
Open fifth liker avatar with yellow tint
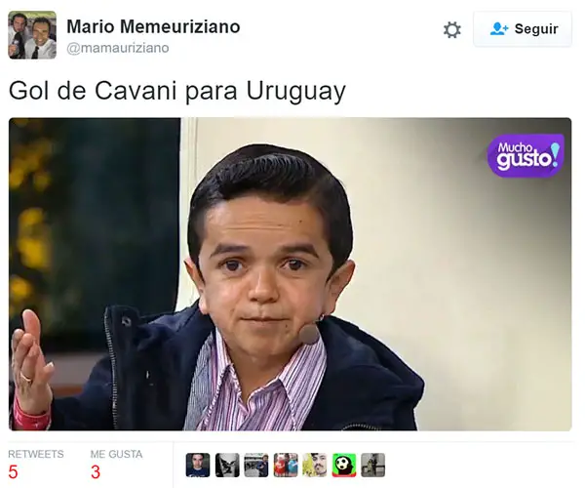[315, 465]
